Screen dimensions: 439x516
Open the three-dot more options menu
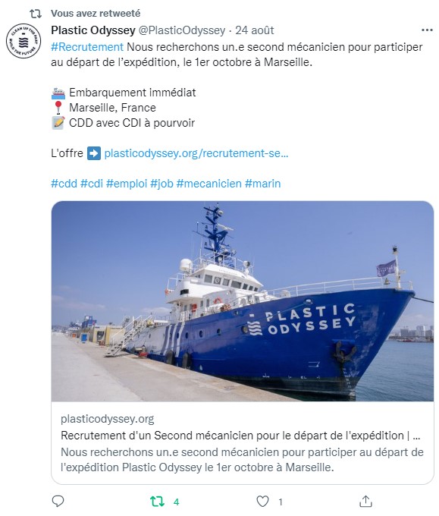click(x=427, y=30)
